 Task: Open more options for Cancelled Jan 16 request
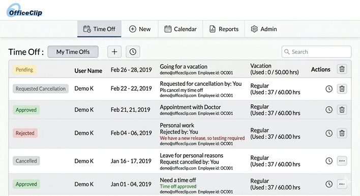(342, 161)
